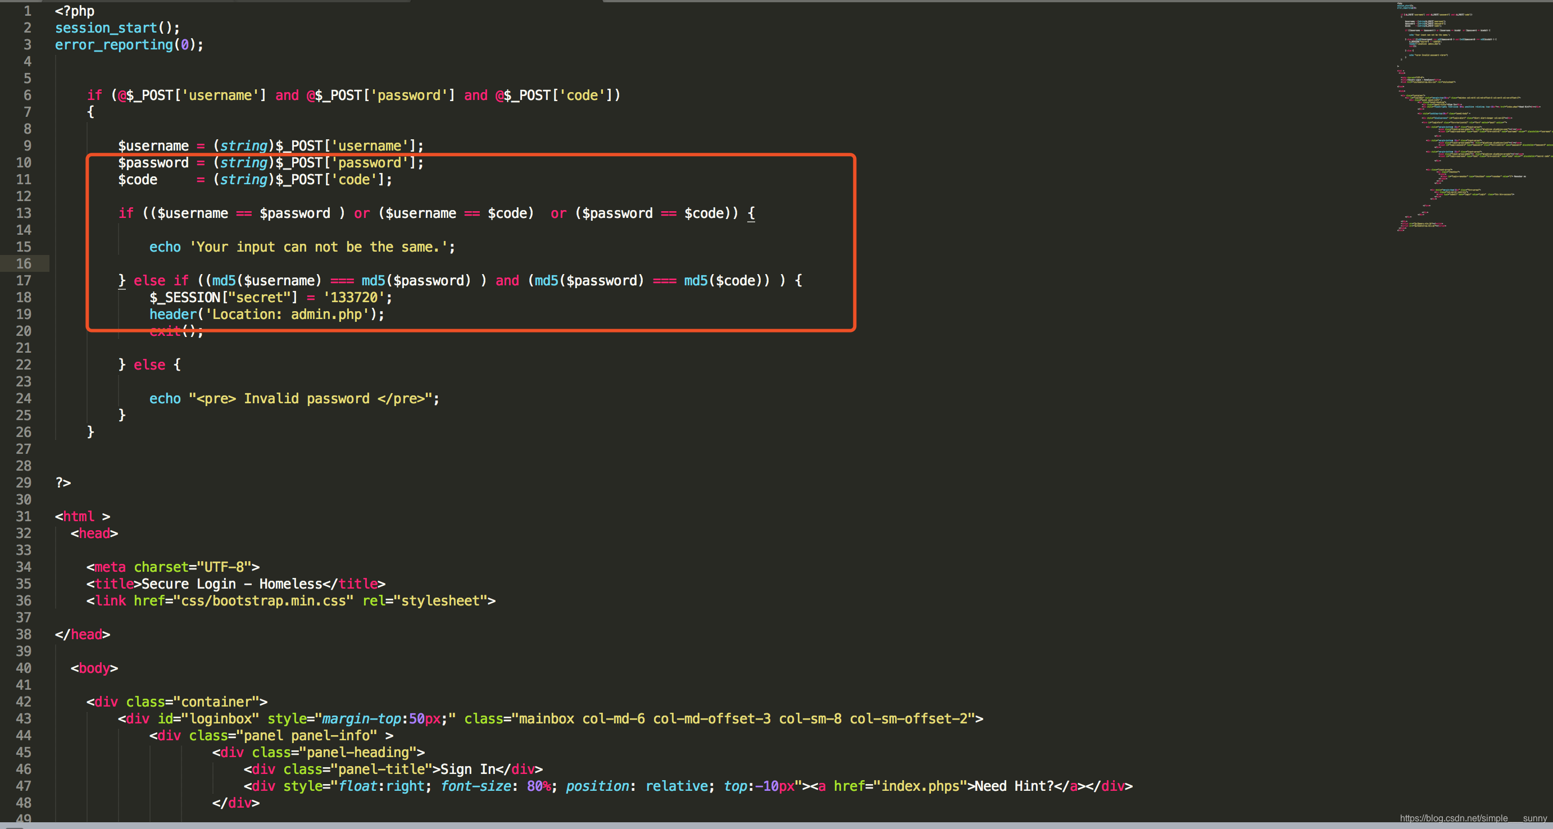1553x829 pixels.
Task: Click the margin-top style property
Action: (362, 719)
